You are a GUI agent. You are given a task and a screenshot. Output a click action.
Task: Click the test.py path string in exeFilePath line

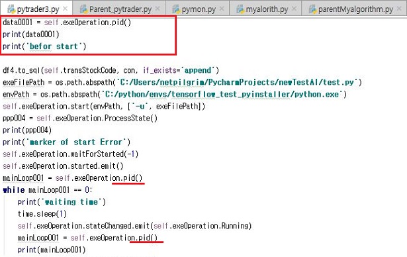237,82
